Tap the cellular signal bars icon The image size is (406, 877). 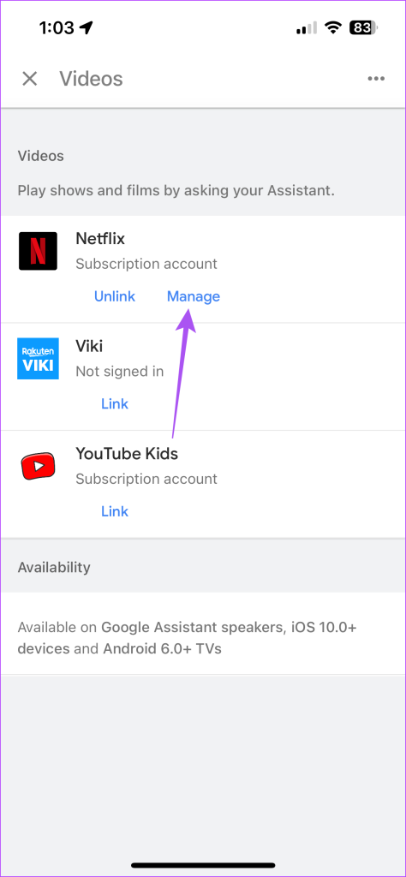(x=306, y=28)
